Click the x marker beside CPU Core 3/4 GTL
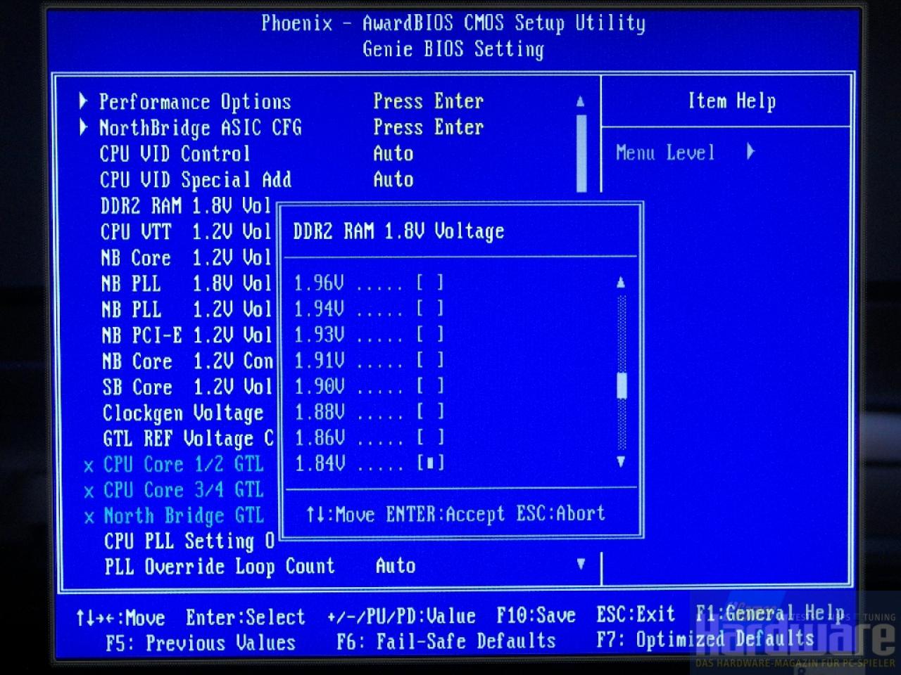Image resolution: width=901 pixels, height=675 pixels. pyautogui.click(x=89, y=491)
